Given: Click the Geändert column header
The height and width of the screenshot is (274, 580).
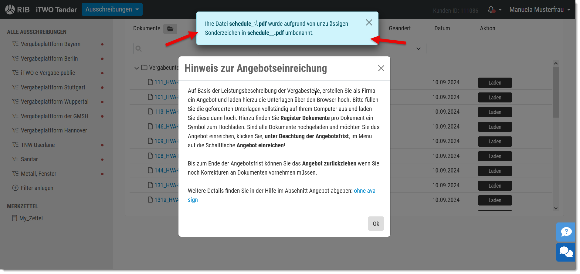Looking at the screenshot, I should [x=400, y=28].
